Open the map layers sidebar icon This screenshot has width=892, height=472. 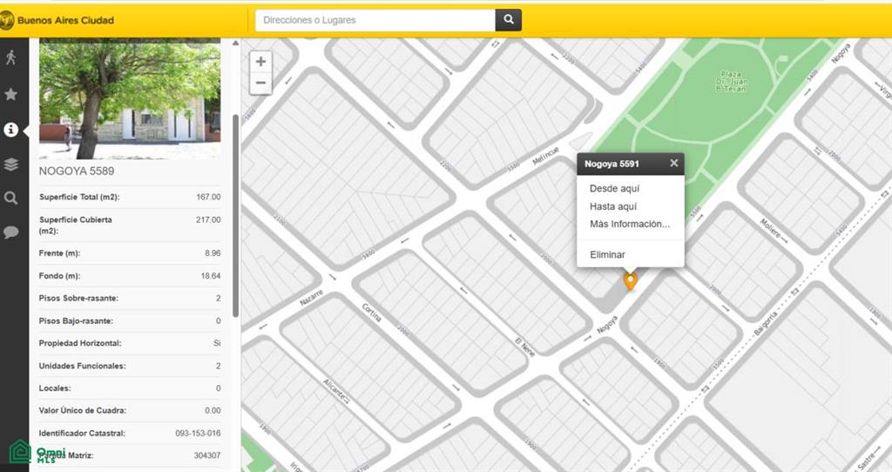pos(10,165)
